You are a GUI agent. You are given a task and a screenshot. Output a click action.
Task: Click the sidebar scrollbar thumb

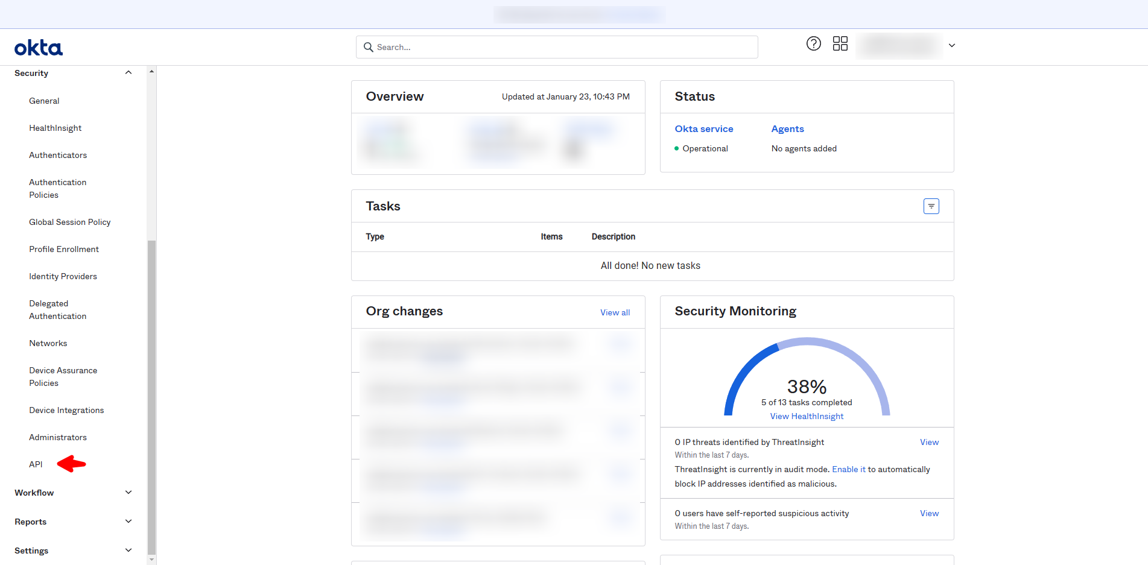click(x=151, y=397)
